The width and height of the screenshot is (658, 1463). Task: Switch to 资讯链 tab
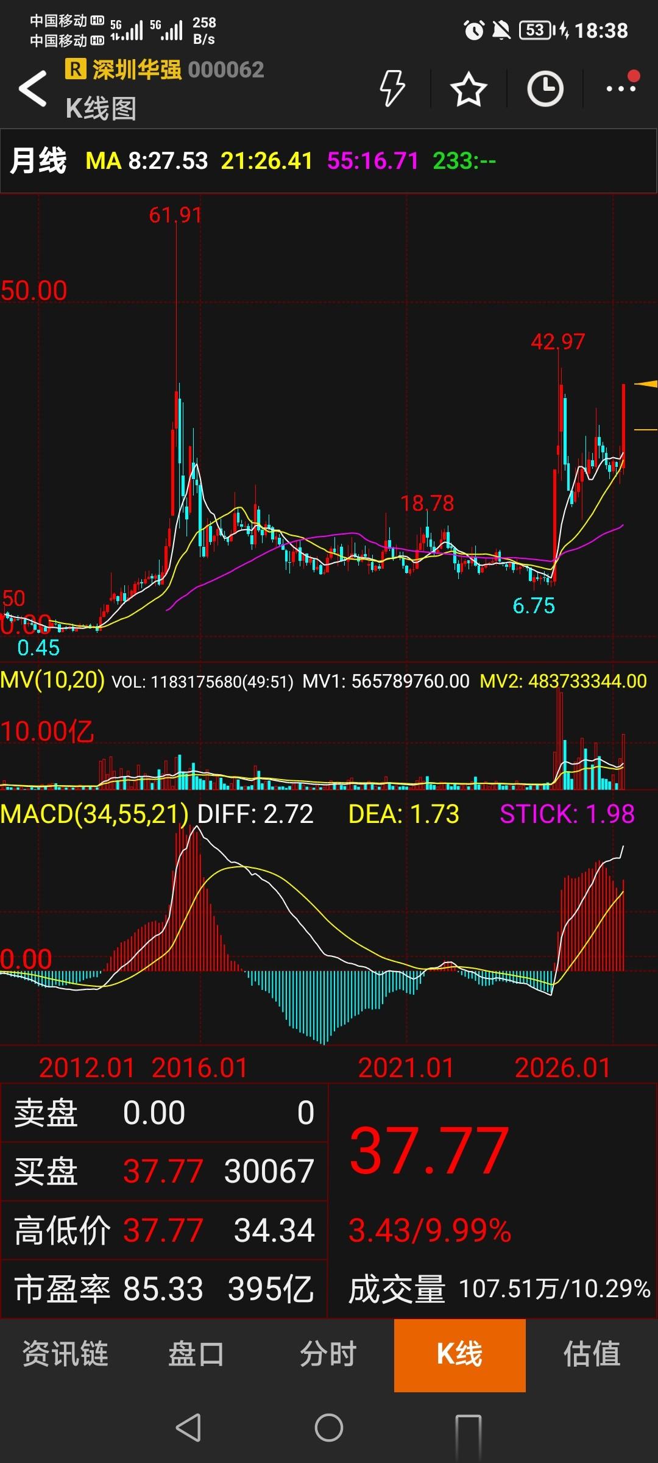point(66,1354)
